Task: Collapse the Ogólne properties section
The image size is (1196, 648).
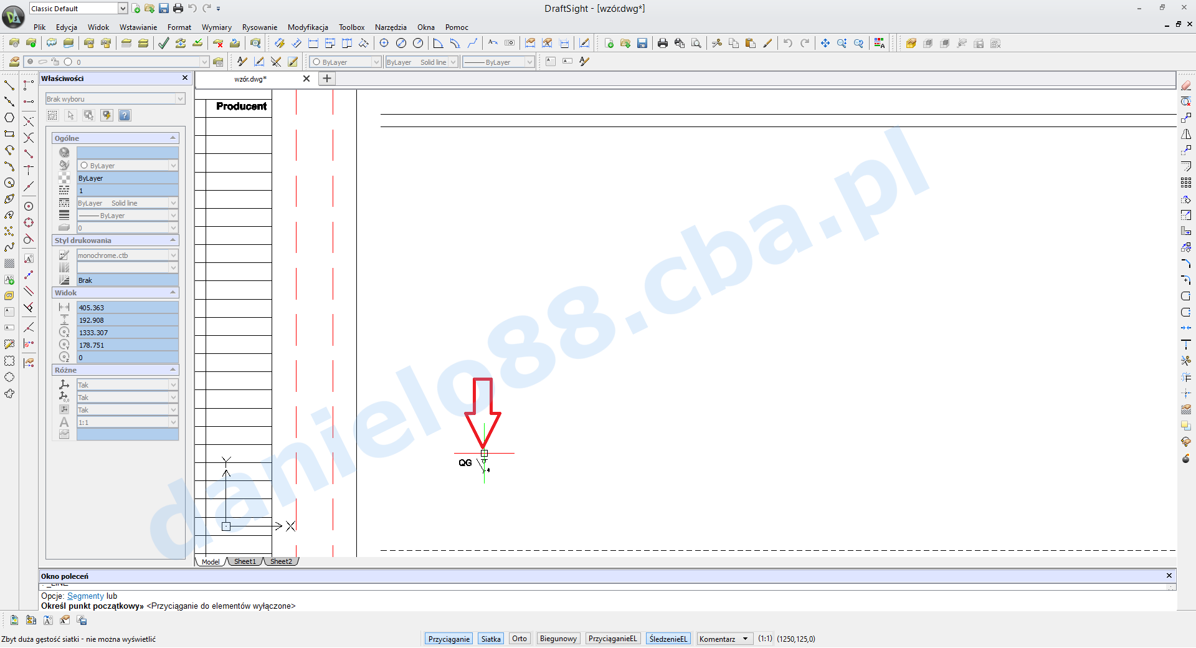Action: click(x=173, y=138)
